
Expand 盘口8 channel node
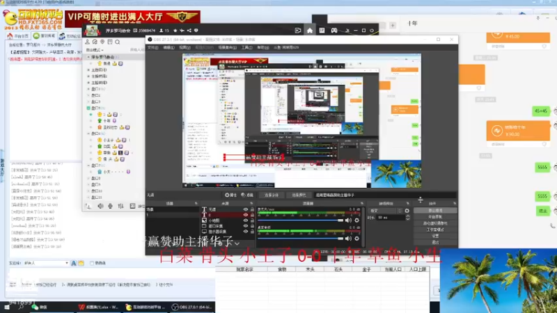click(88, 178)
